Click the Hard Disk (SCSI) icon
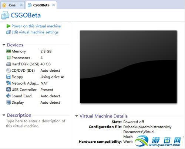The image size is (185, 149). pos(9,64)
